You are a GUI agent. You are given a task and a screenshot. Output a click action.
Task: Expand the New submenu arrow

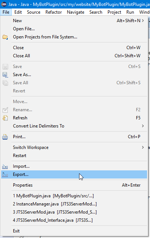coord(143,21)
